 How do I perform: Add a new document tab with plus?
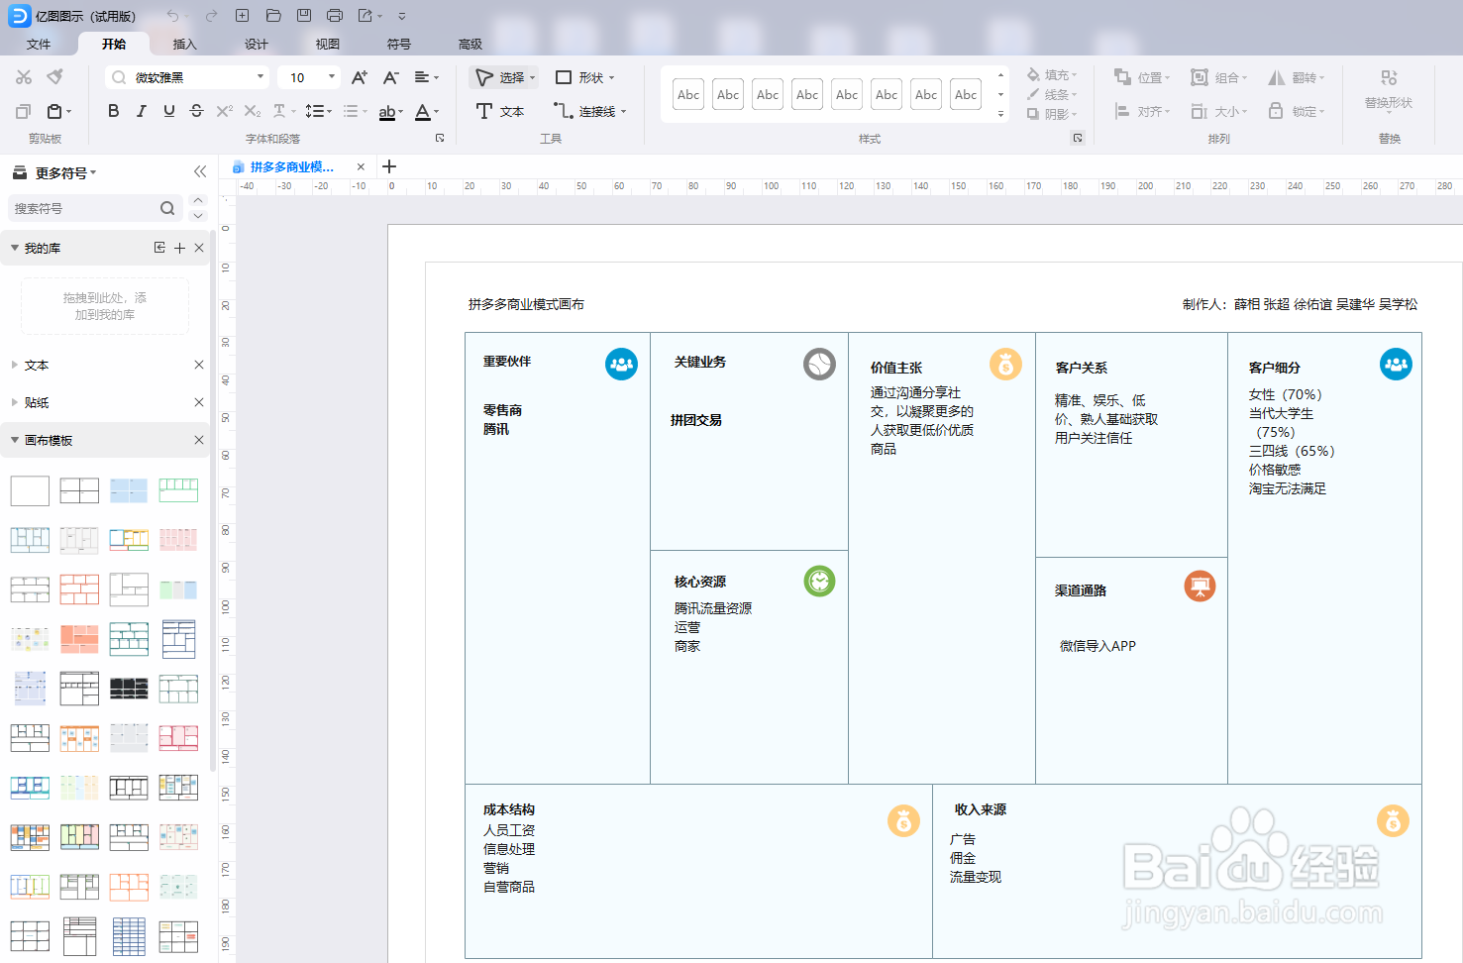[389, 166]
